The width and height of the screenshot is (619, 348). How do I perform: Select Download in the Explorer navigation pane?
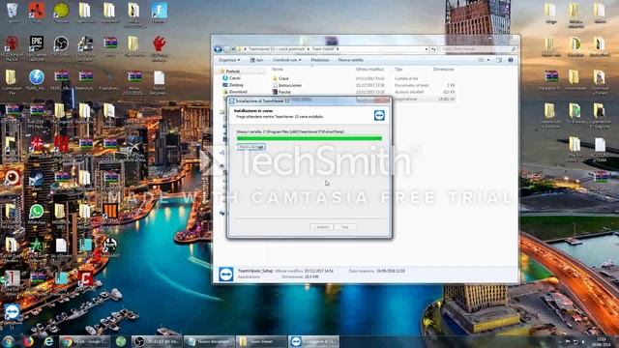[238, 92]
